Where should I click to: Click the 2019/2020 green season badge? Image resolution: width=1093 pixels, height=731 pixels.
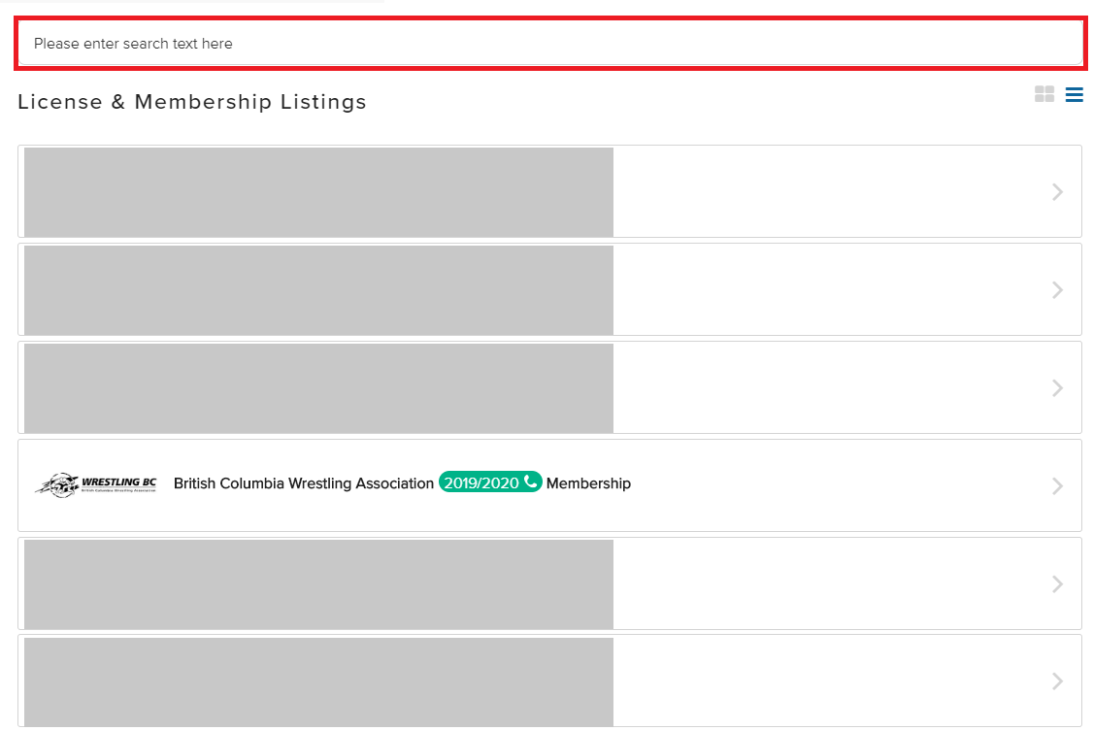tap(490, 482)
